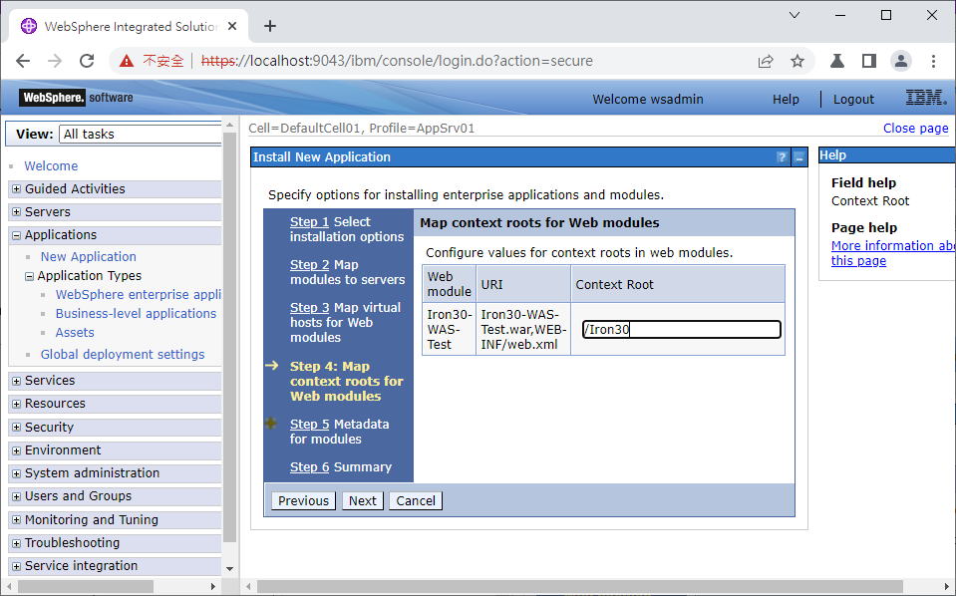Viewport: 956px width, 596px height.
Task: Open the Chrome profile avatar
Action: coord(901,61)
